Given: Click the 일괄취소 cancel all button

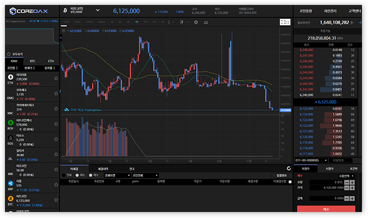Looking at the screenshot, I should coord(282,175).
